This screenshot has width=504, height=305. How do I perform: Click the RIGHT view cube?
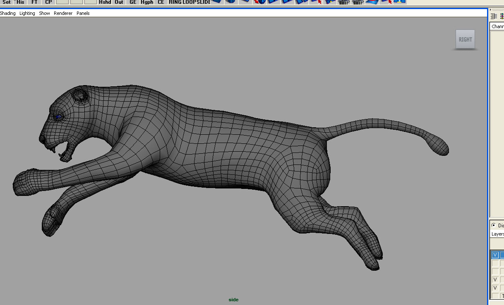point(465,40)
